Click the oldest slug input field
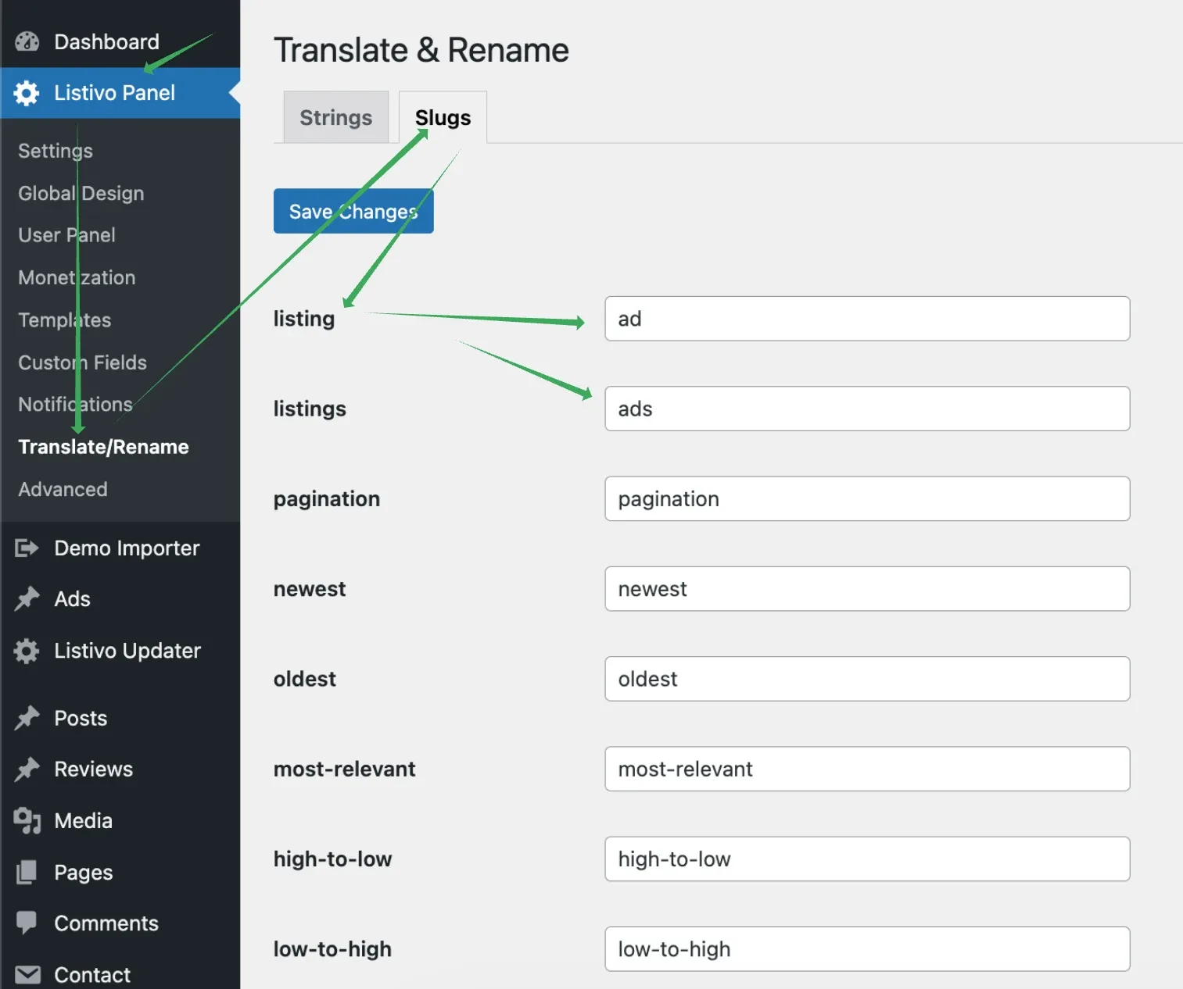This screenshot has width=1183, height=989. coord(867,679)
